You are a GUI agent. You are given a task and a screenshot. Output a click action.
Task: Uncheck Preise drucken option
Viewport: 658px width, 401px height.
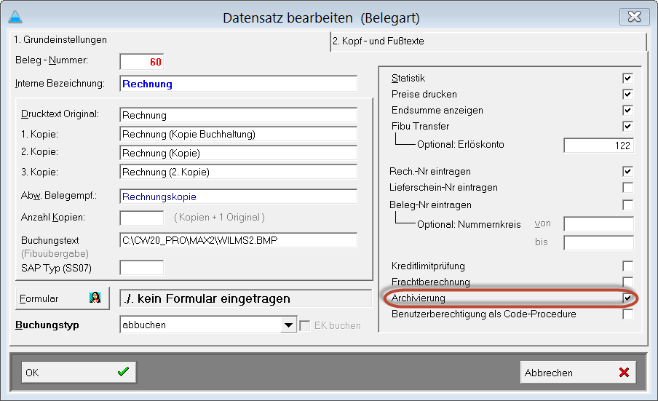point(627,95)
